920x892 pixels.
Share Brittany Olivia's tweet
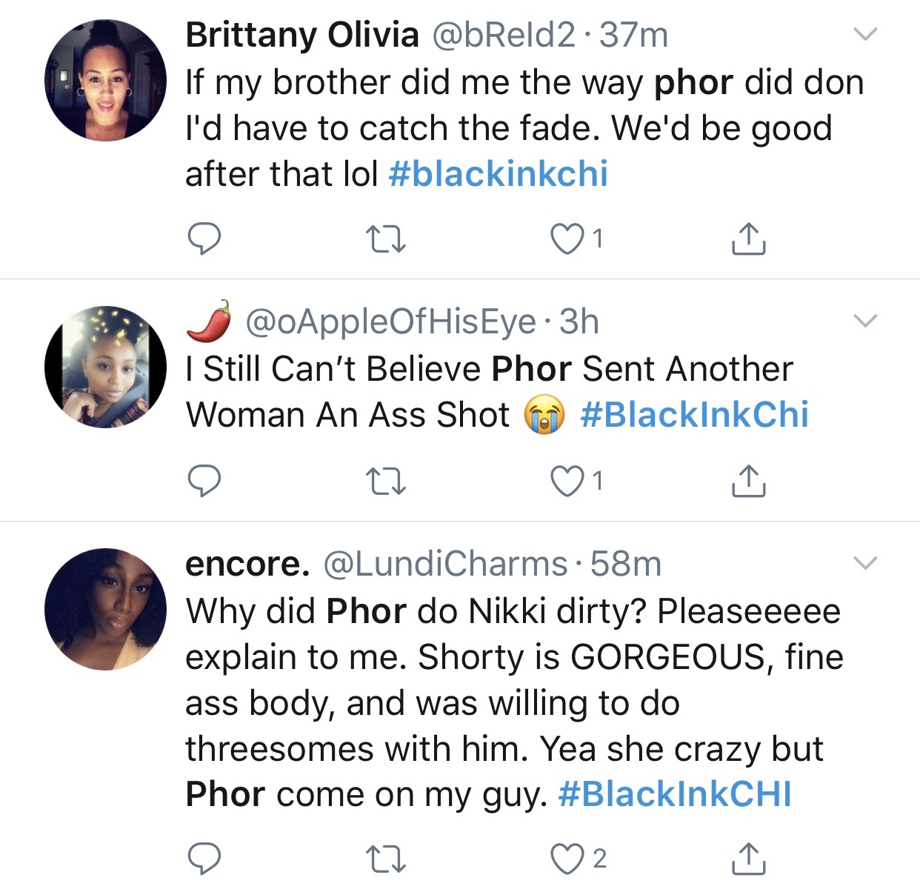click(748, 239)
